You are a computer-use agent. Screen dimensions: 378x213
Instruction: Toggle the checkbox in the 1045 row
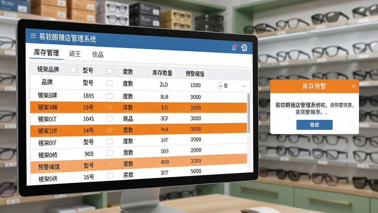[109, 119]
